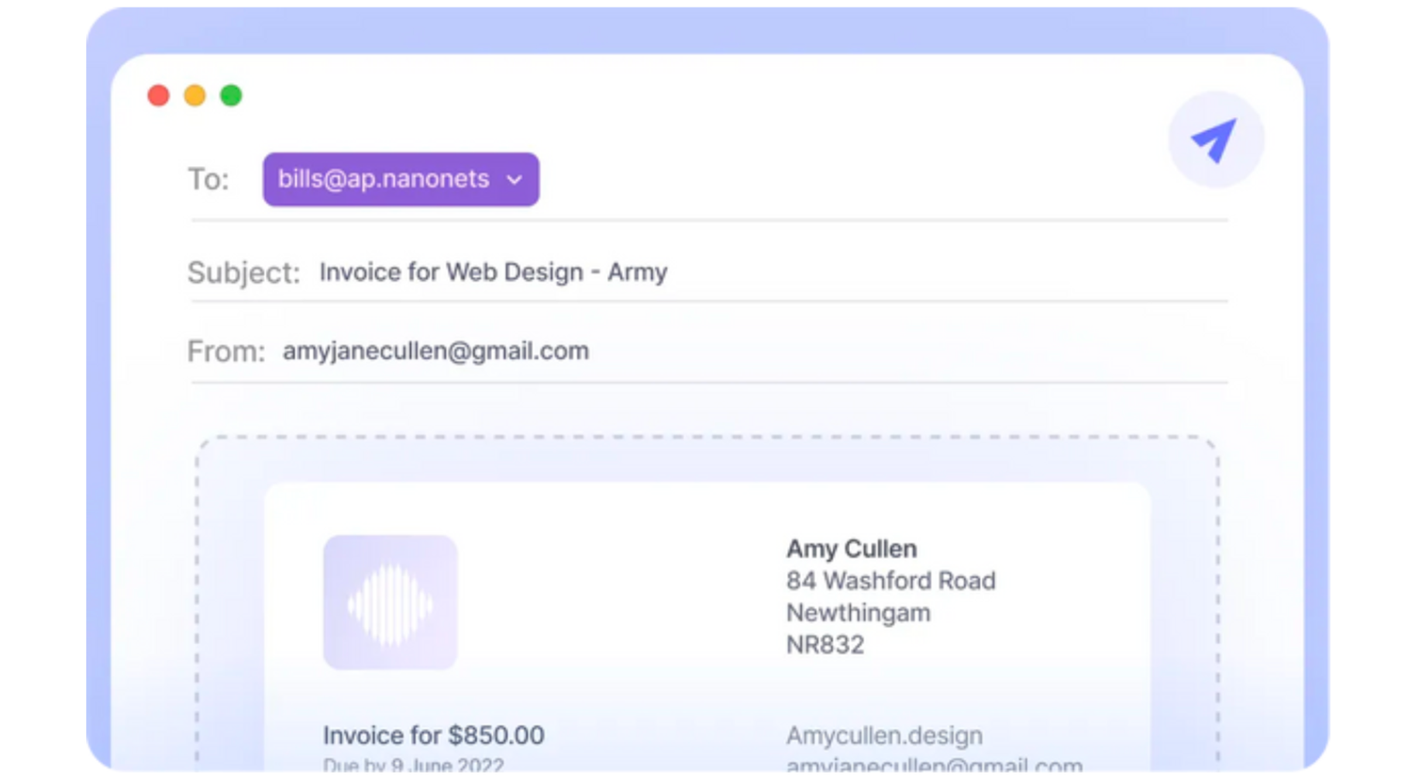This screenshot has width=1415, height=780.
Task: Open the Amycullen.design website link
Action: pos(884,735)
